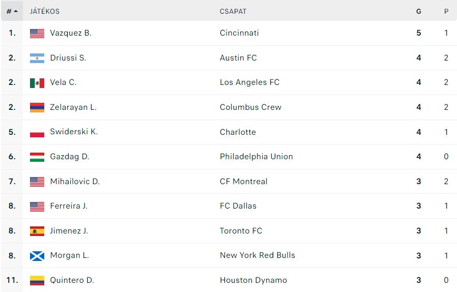The width and height of the screenshot is (457, 292).
Task: Click the Poland flag beside Swiderski K.
Action: tap(37, 132)
